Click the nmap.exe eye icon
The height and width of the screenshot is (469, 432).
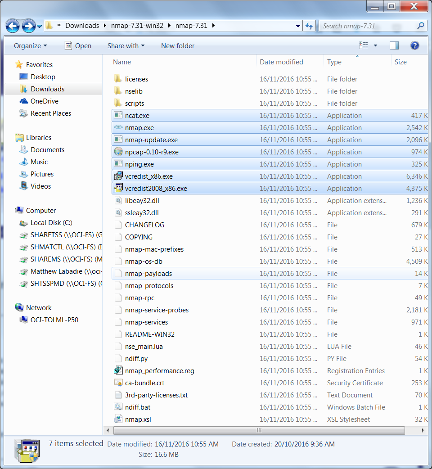(x=118, y=128)
